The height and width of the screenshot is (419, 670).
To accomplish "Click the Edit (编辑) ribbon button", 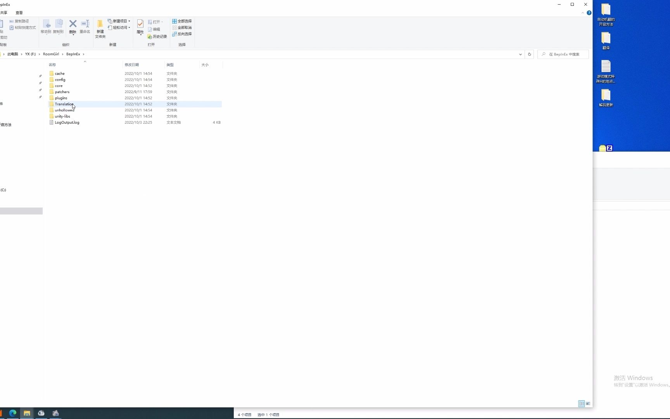I will (154, 29).
